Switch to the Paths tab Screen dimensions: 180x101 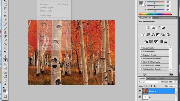(x=161, y=78)
